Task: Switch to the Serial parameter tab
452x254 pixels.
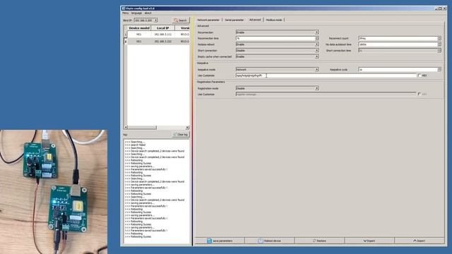Action: click(x=234, y=20)
